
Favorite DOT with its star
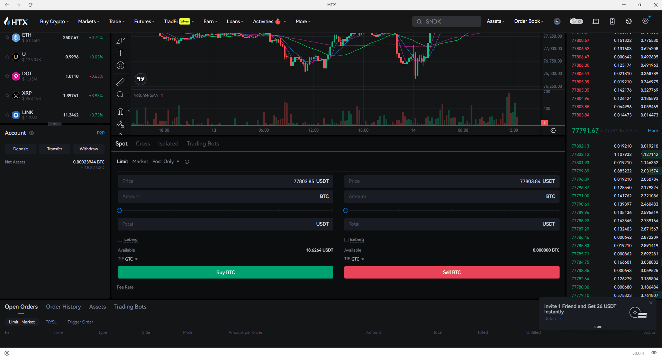[x=7, y=76]
